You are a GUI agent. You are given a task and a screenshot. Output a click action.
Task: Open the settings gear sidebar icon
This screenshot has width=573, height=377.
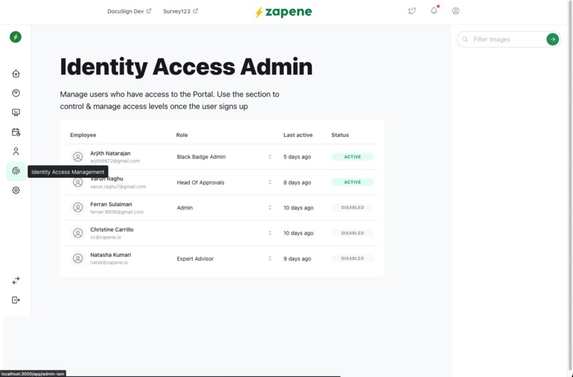(x=16, y=190)
